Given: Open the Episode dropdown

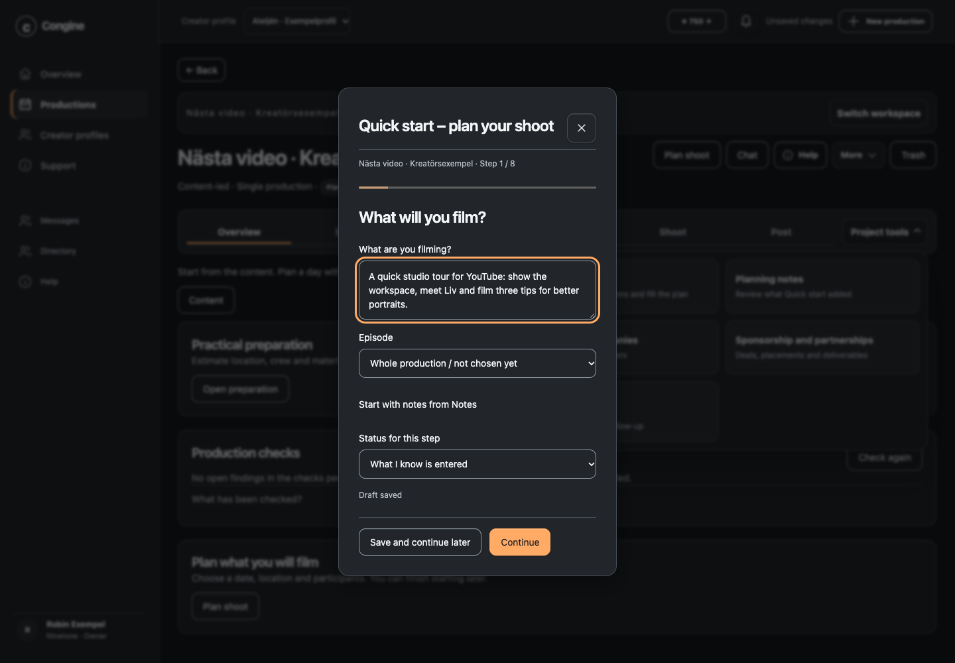Looking at the screenshot, I should (477, 363).
